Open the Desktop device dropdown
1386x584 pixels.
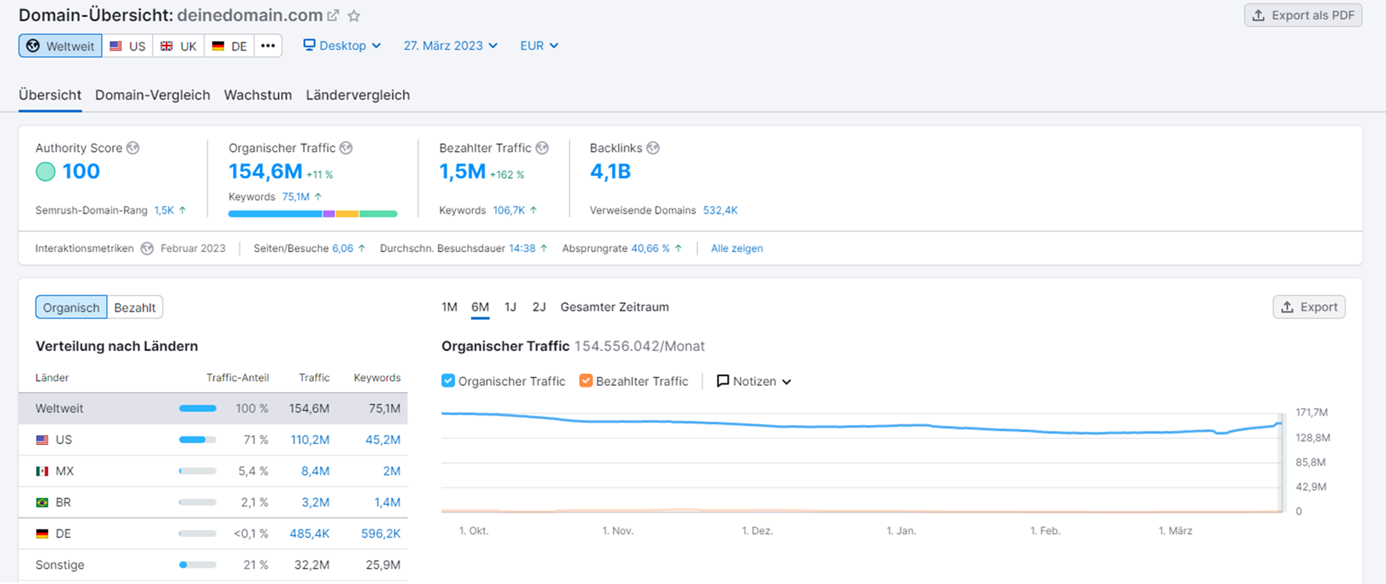point(343,45)
